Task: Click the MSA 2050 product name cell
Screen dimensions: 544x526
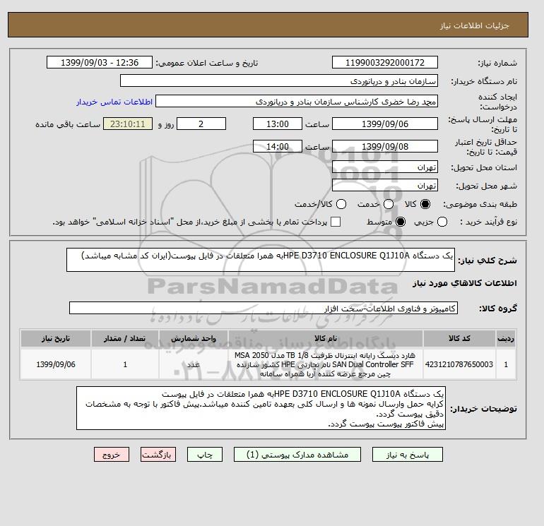Action: [326, 364]
